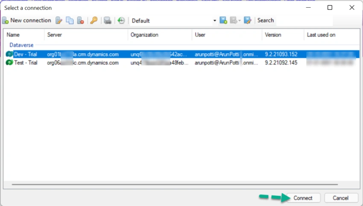Click the Test - Trial user cell
The width and height of the screenshot is (363, 206).
tap(226, 63)
